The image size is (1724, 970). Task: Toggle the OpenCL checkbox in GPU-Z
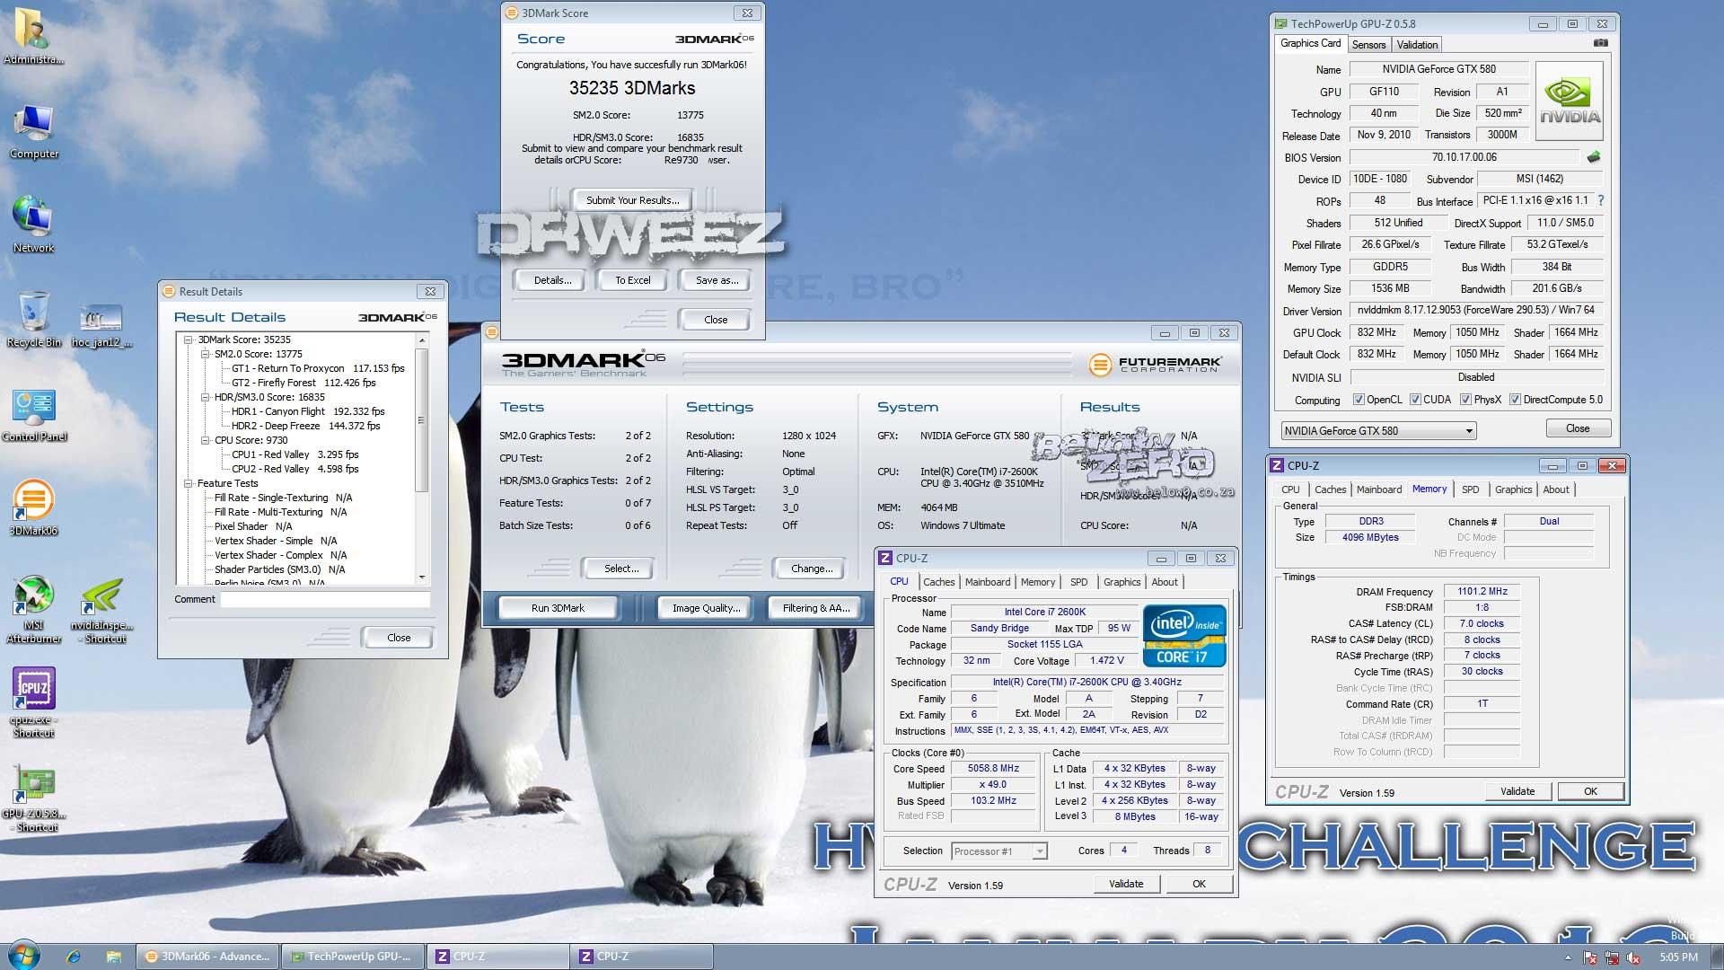(1359, 400)
